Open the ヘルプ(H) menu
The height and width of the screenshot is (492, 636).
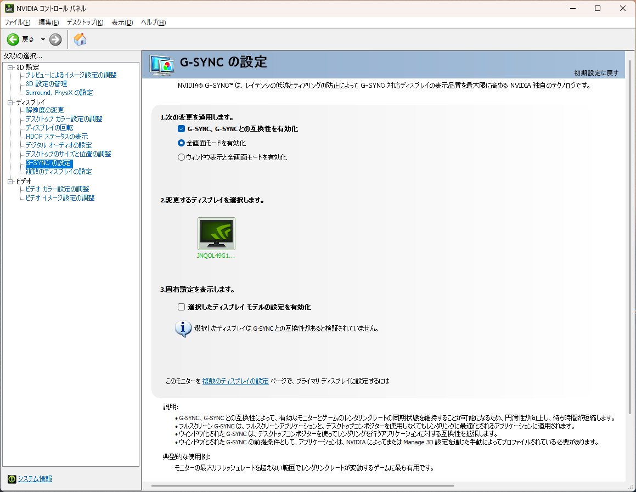pyautogui.click(x=153, y=22)
